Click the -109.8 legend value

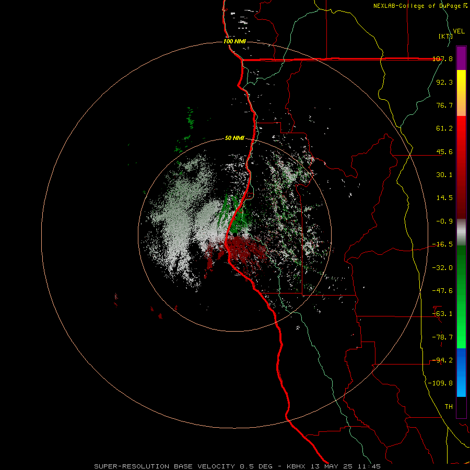(x=440, y=383)
